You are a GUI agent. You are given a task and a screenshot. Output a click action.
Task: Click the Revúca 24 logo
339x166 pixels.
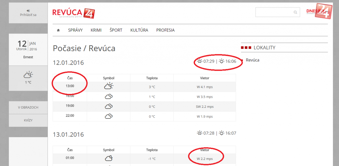pos(74,13)
